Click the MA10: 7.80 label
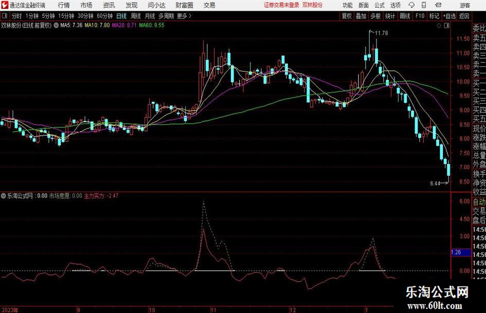This screenshot has width=486, height=313. tap(97, 25)
